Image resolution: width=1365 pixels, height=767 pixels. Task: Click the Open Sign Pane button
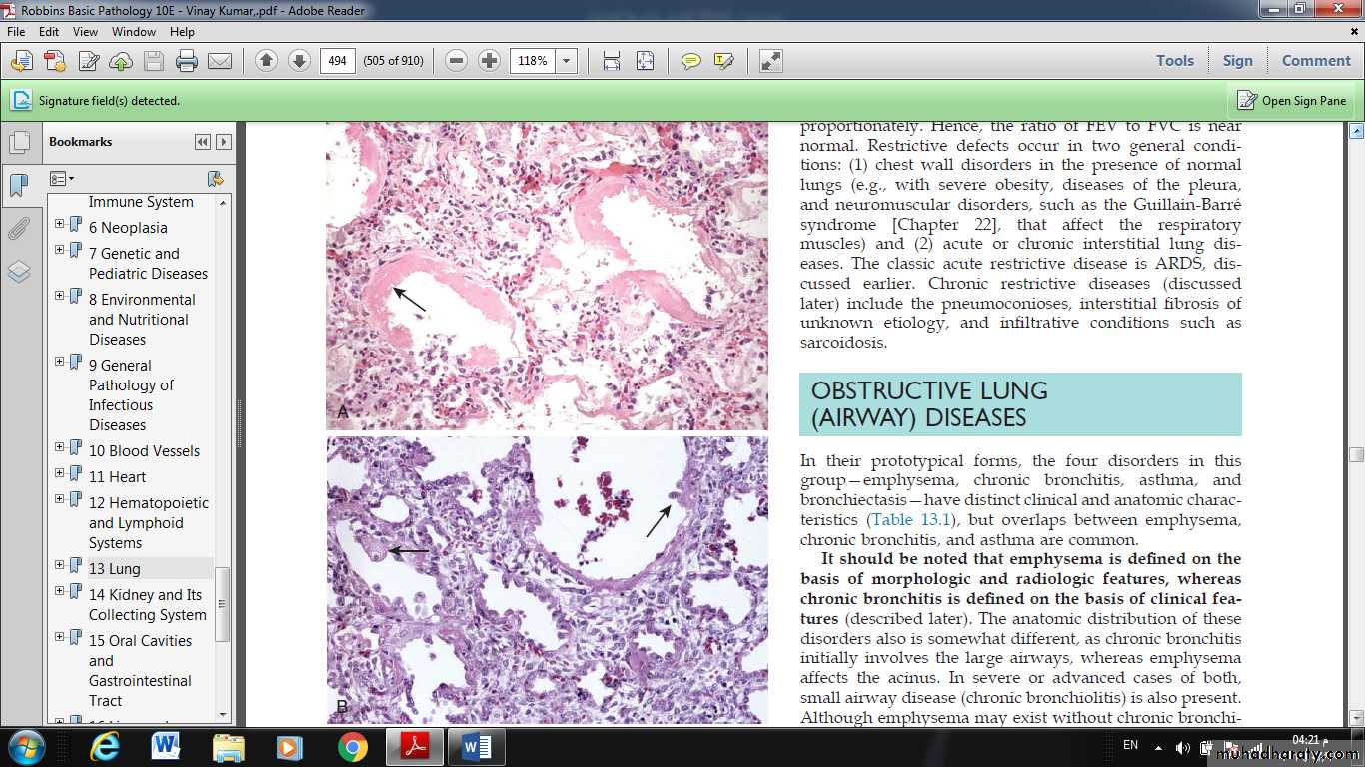(x=1292, y=101)
